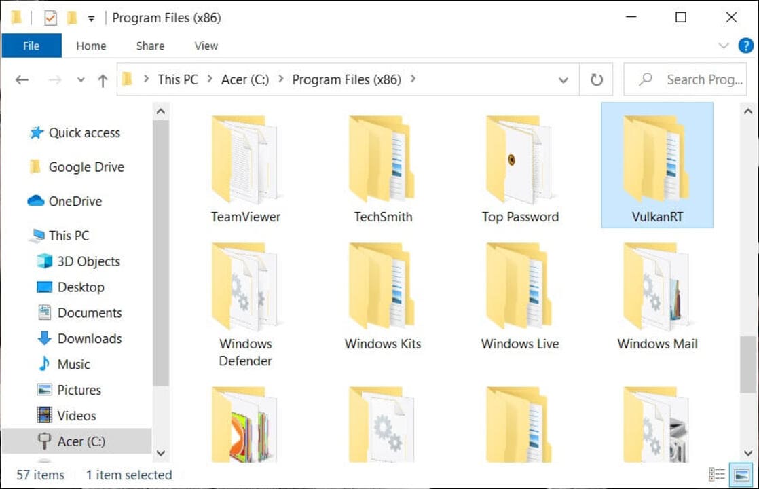759x489 pixels.
Task: Click navigation pane scroll down arrow
Action: (x=161, y=453)
